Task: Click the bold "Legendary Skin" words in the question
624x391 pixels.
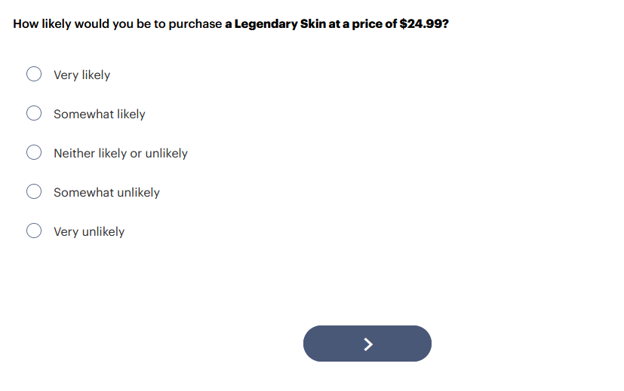Action: [280, 23]
